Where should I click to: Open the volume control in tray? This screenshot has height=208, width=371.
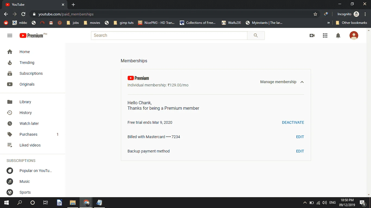tap(325, 203)
